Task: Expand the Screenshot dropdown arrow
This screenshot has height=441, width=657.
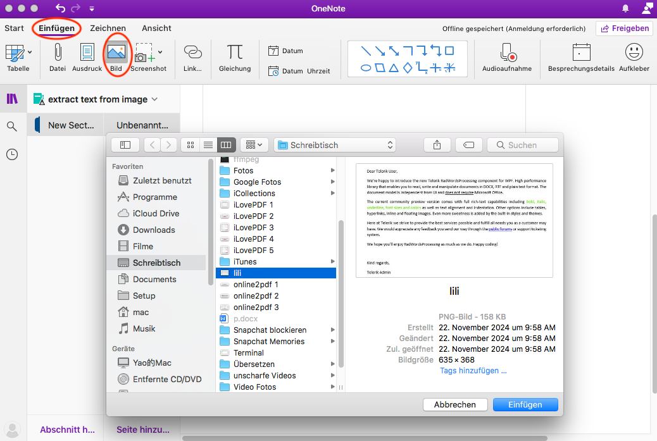Action: point(160,53)
